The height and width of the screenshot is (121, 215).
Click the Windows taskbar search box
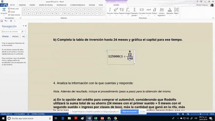(30, 118)
